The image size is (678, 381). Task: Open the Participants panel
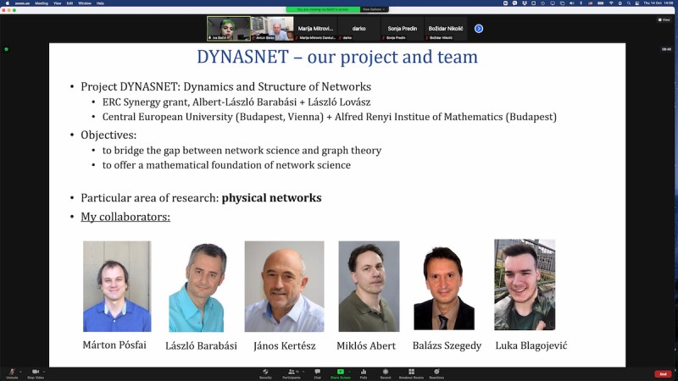[292, 373]
